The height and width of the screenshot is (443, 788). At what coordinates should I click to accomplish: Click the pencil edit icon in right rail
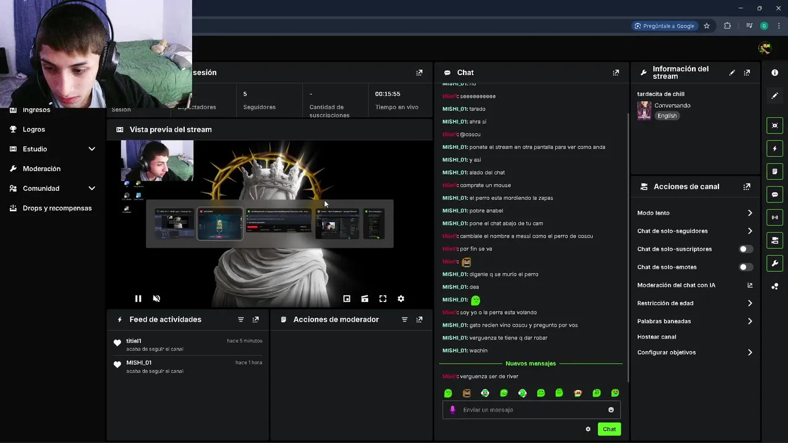[x=774, y=95]
